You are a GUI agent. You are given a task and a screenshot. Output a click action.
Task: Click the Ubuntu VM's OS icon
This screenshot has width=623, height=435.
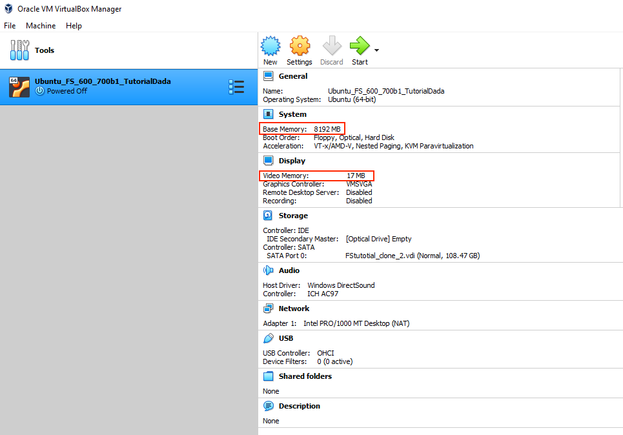pos(19,87)
